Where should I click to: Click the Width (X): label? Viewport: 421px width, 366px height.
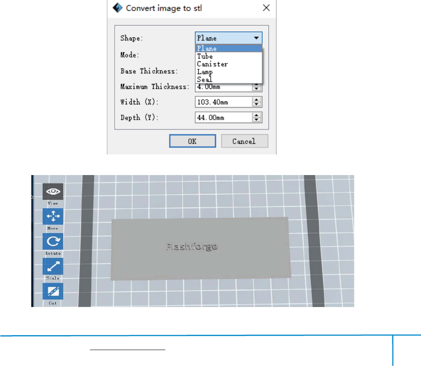pos(140,102)
